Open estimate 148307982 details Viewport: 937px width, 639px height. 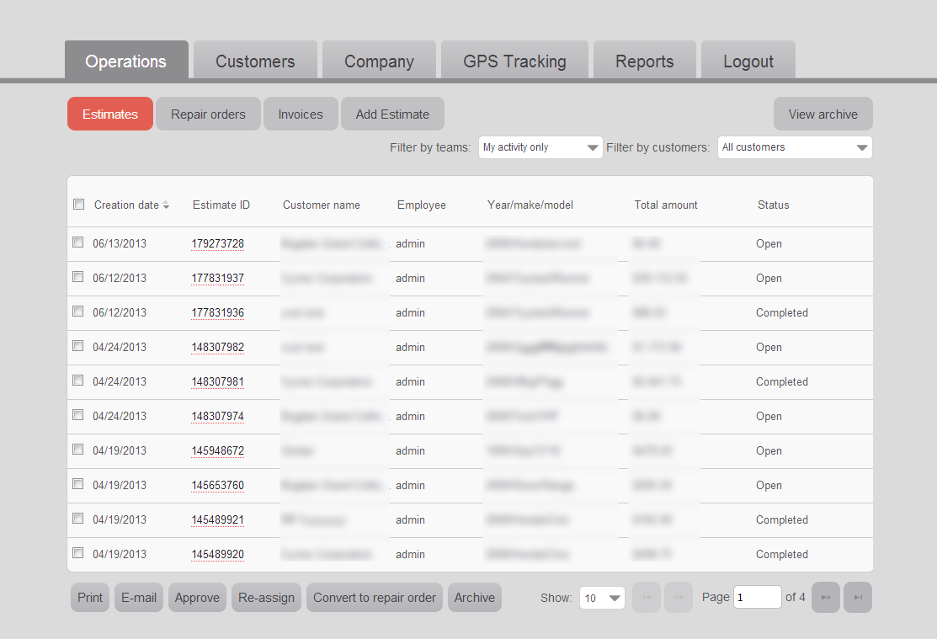point(218,347)
